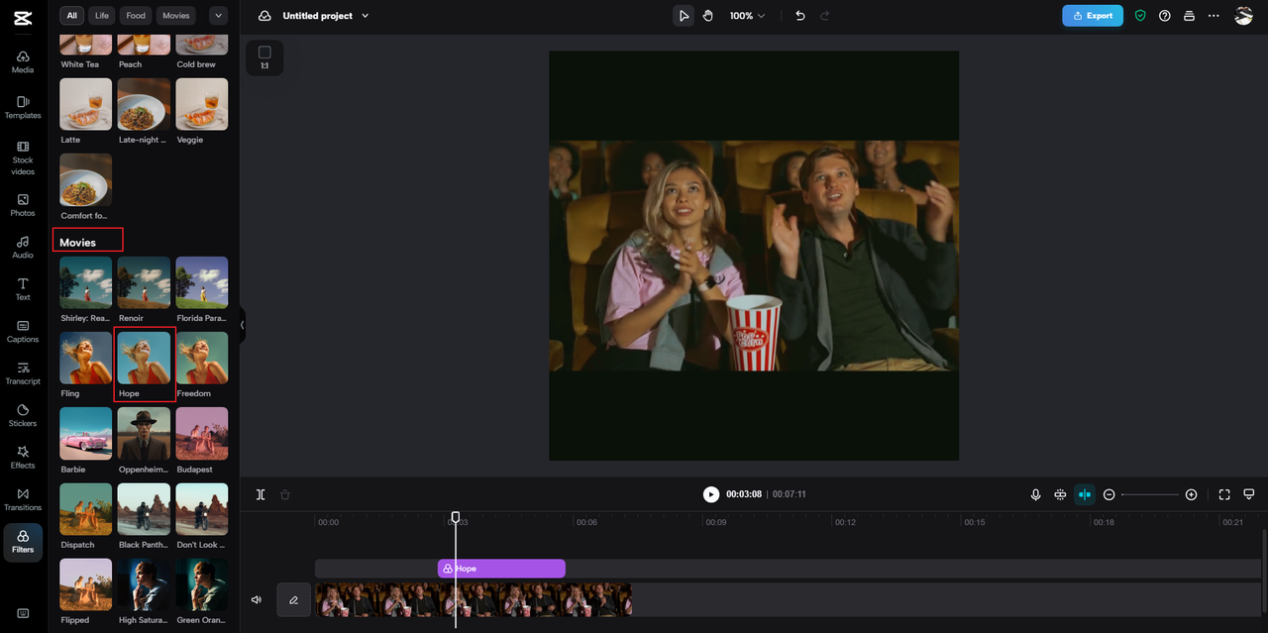1268x633 pixels.
Task: Apply the Hope filter thumbnail
Action: click(144, 358)
